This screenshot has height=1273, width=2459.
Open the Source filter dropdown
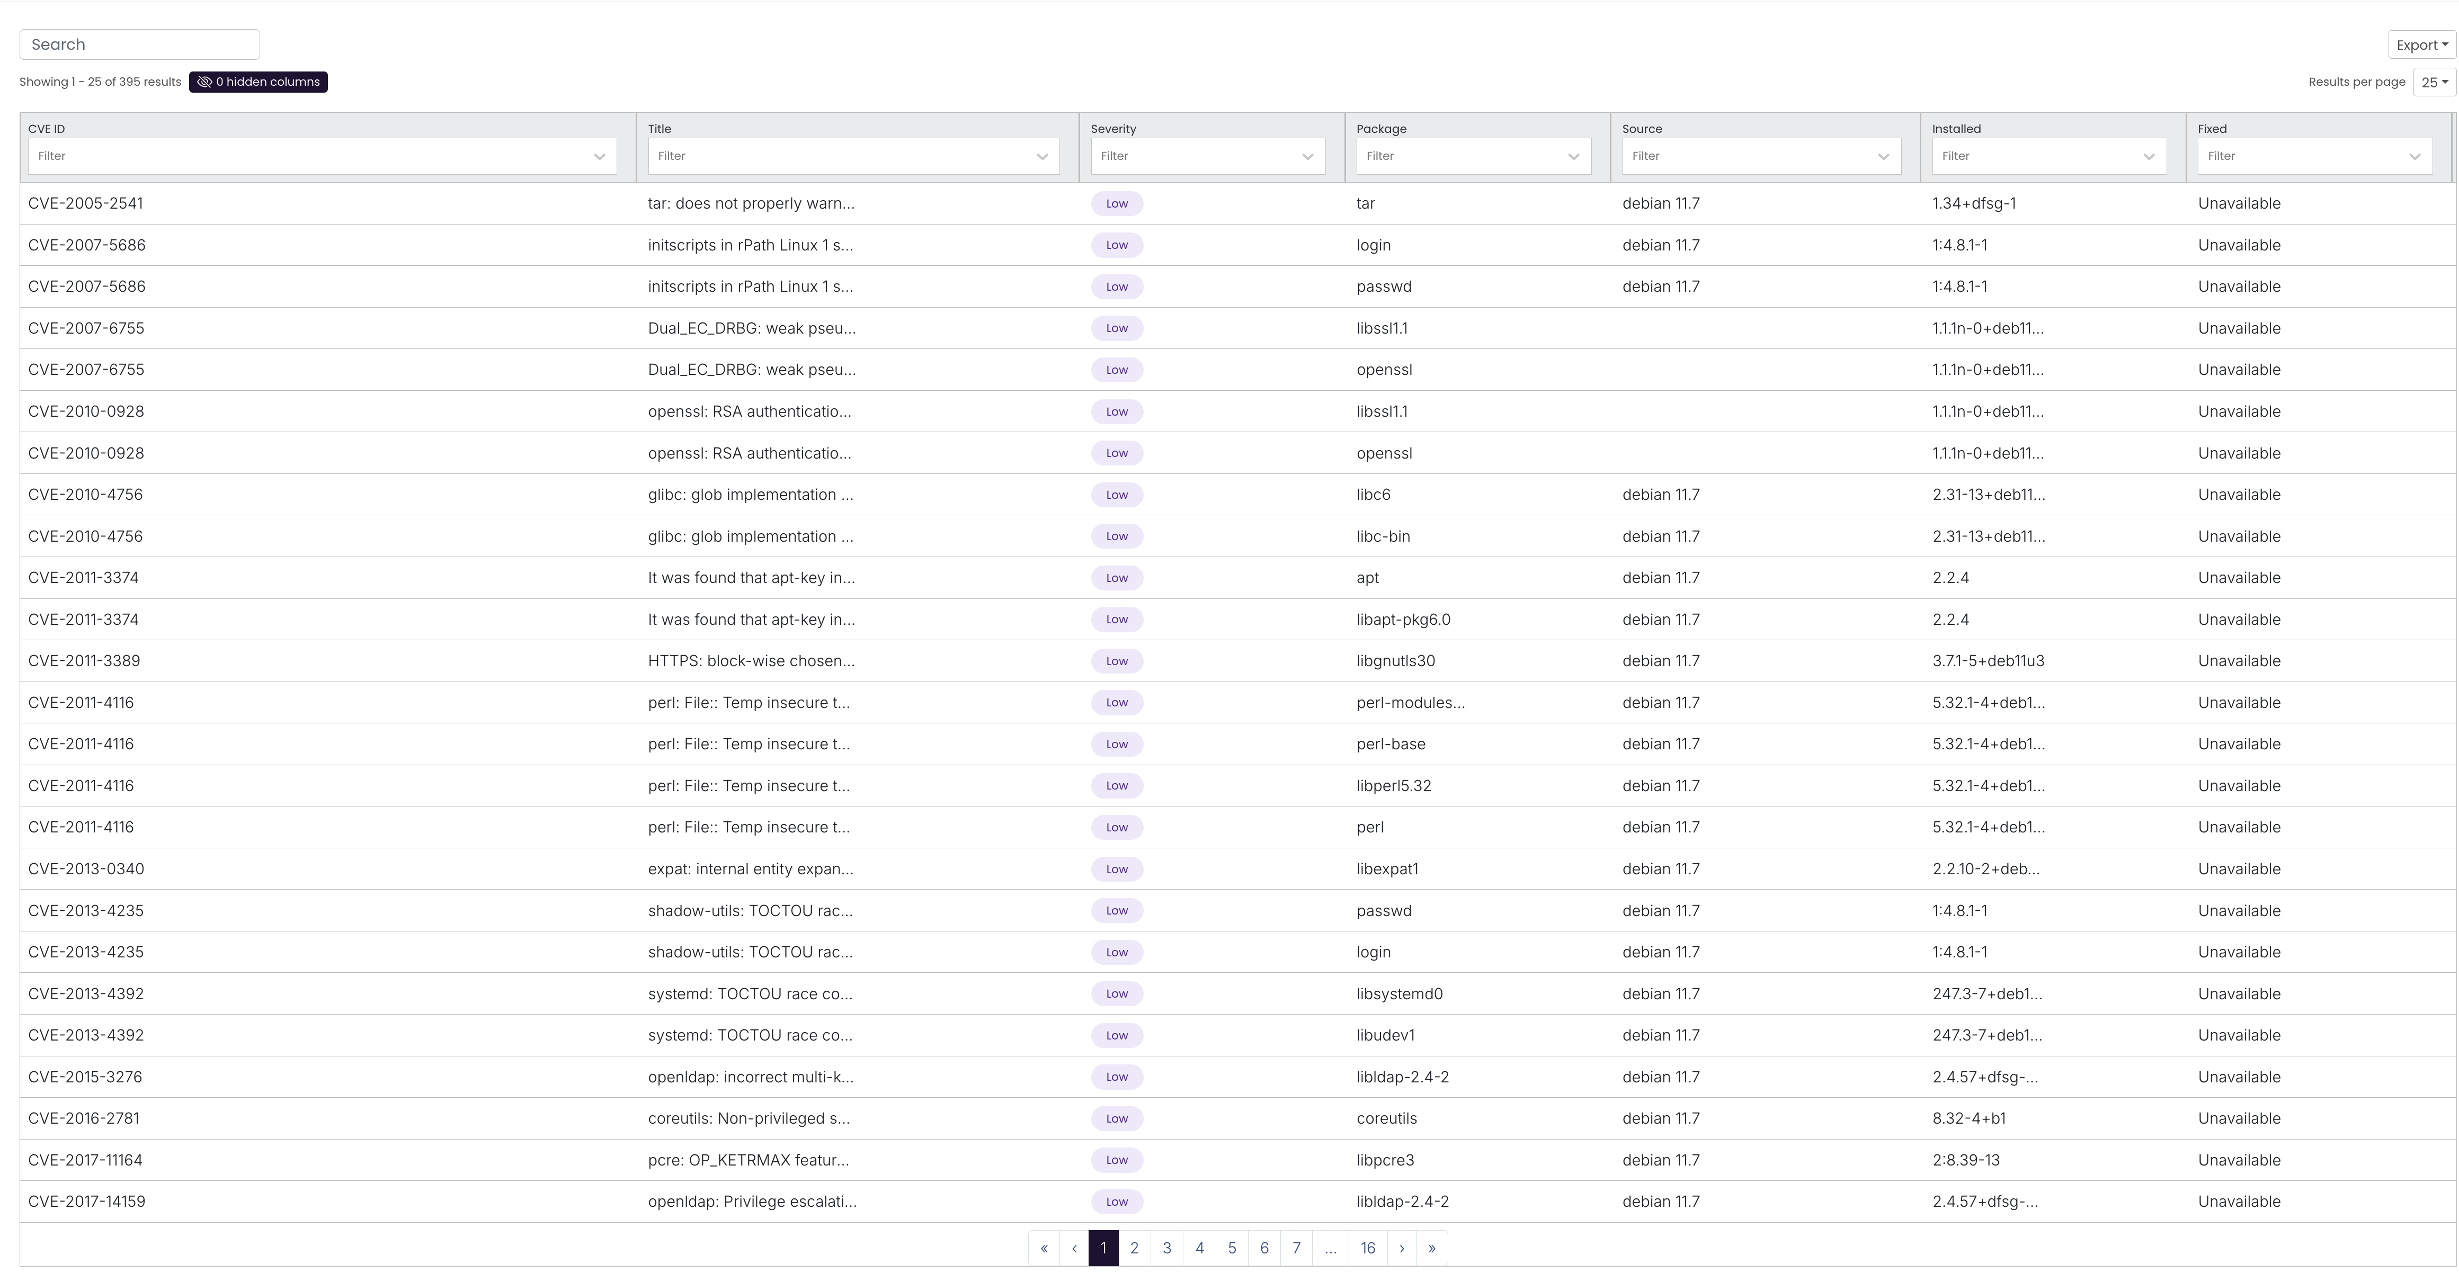(x=1761, y=157)
